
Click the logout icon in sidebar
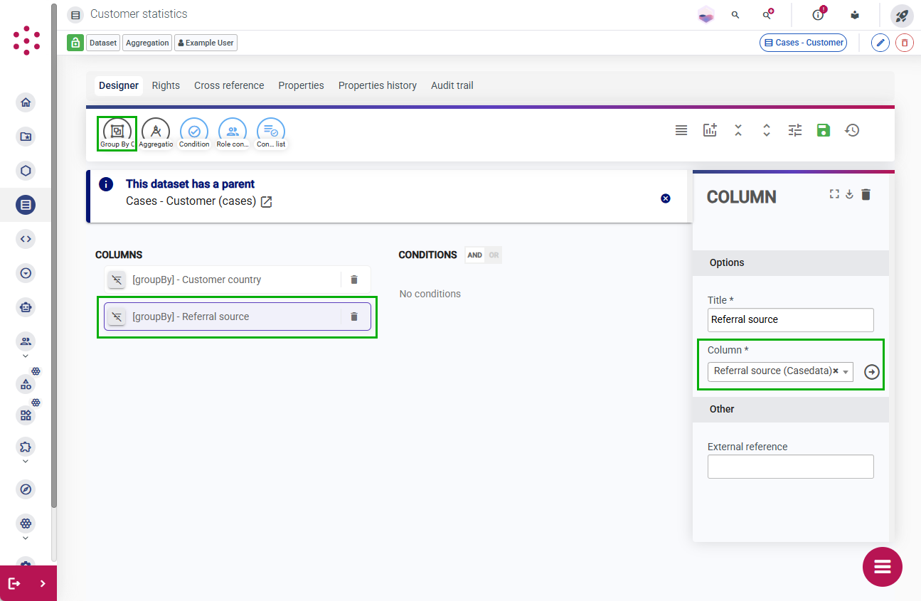click(x=14, y=583)
